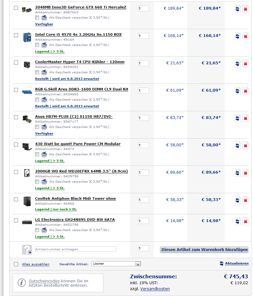Remove the G.Skill Ares DDR3 item
The width and height of the screenshot is (253, 296).
(x=246, y=91)
